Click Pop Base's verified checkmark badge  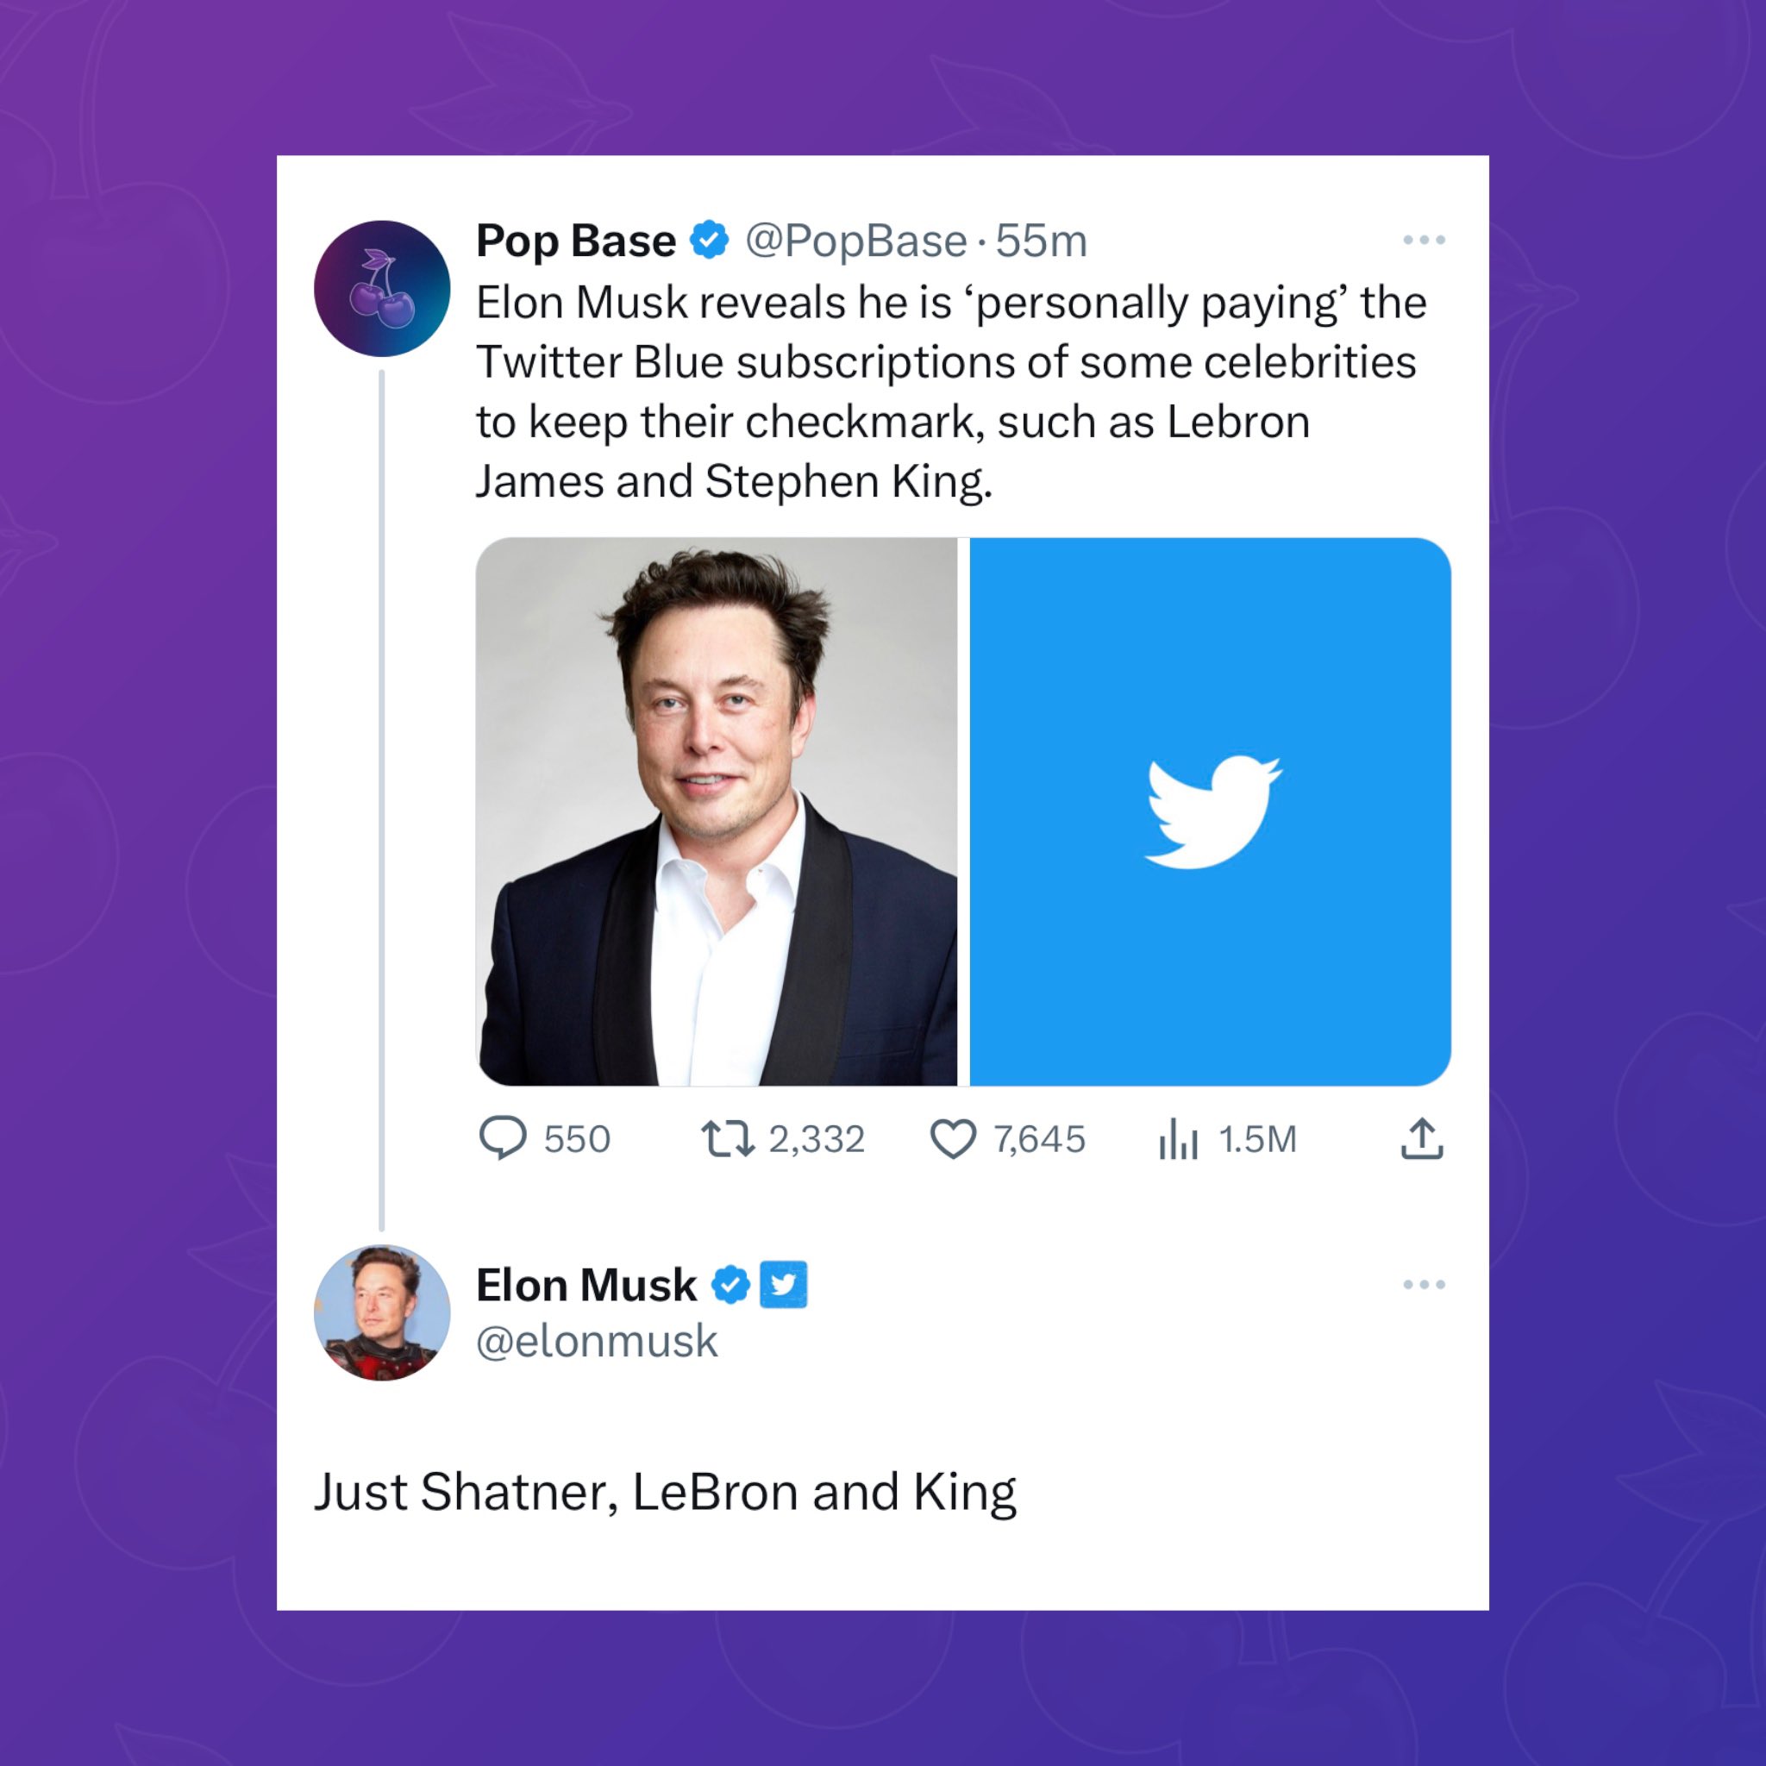click(710, 241)
